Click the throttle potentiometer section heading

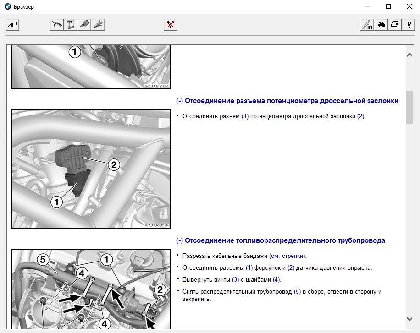point(287,101)
